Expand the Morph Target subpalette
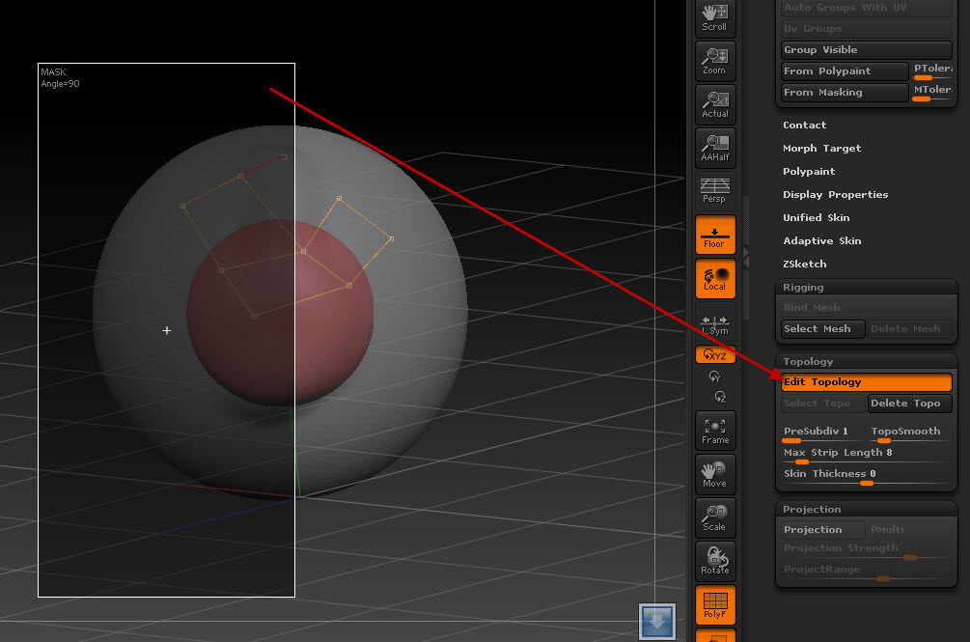The height and width of the screenshot is (642, 970). (x=821, y=149)
